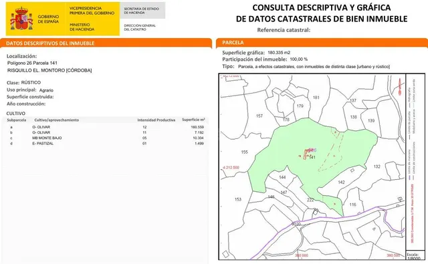This screenshot has height=264, width=428.
Task: Click the Cultivo/aprovechamiento column header
Action: click(x=56, y=120)
